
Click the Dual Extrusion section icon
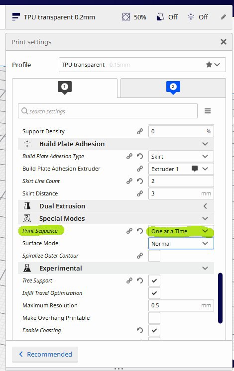(x=27, y=206)
